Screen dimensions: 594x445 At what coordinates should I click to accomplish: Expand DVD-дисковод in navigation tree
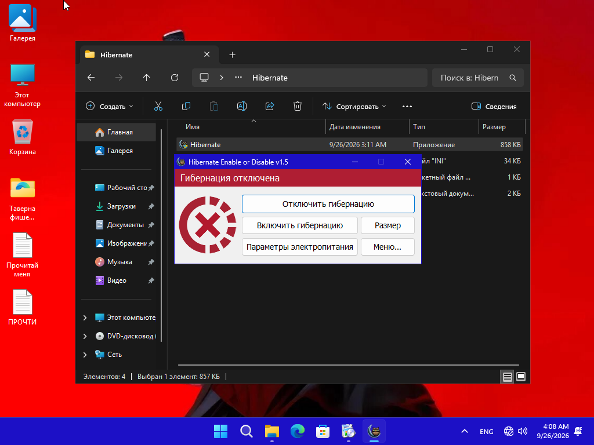click(85, 336)
